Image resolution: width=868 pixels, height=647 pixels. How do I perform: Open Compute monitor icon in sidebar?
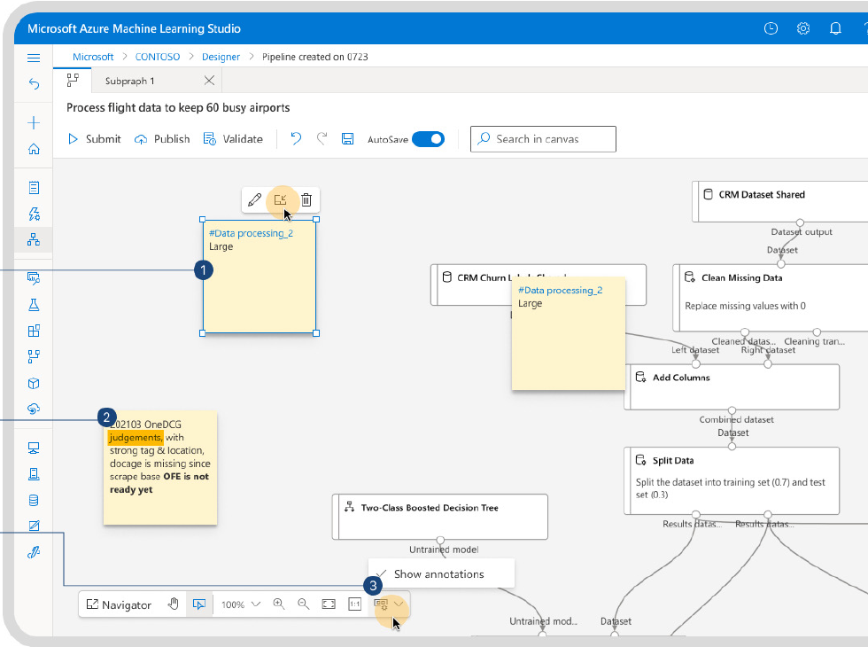point(34,448)
